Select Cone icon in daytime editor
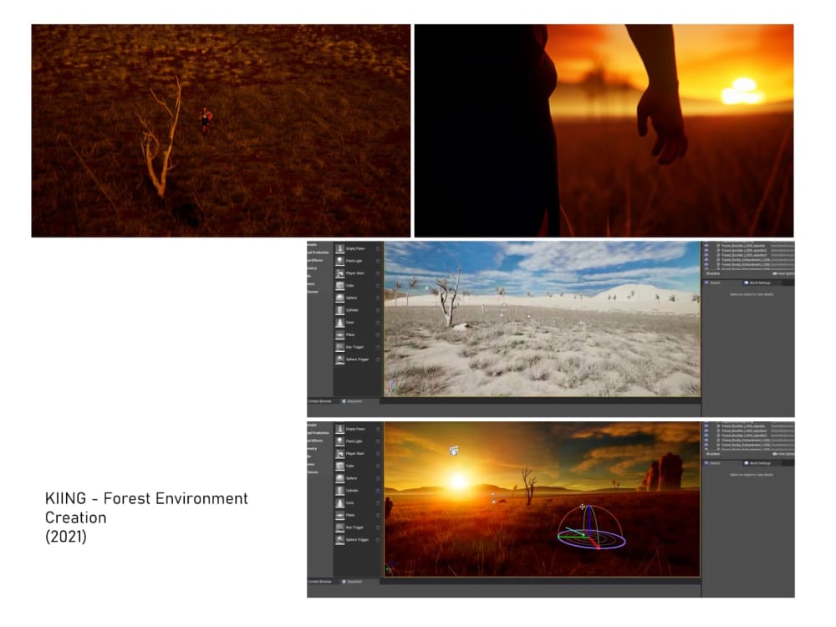 [339, 323]
